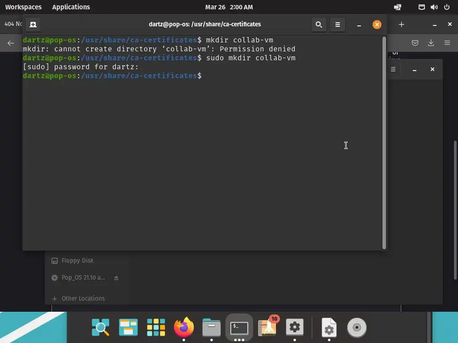The image size is (458, 343).
Task: Open a new terminal tab icon
Action: (x=33, y=25)
